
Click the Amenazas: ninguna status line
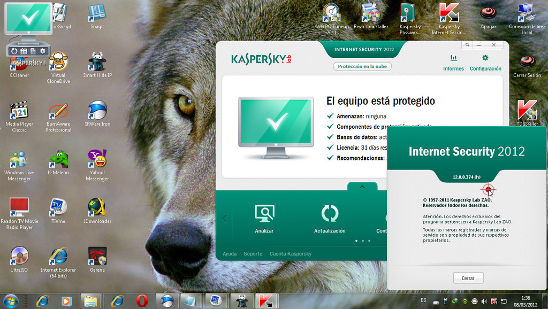coord(356,116)
